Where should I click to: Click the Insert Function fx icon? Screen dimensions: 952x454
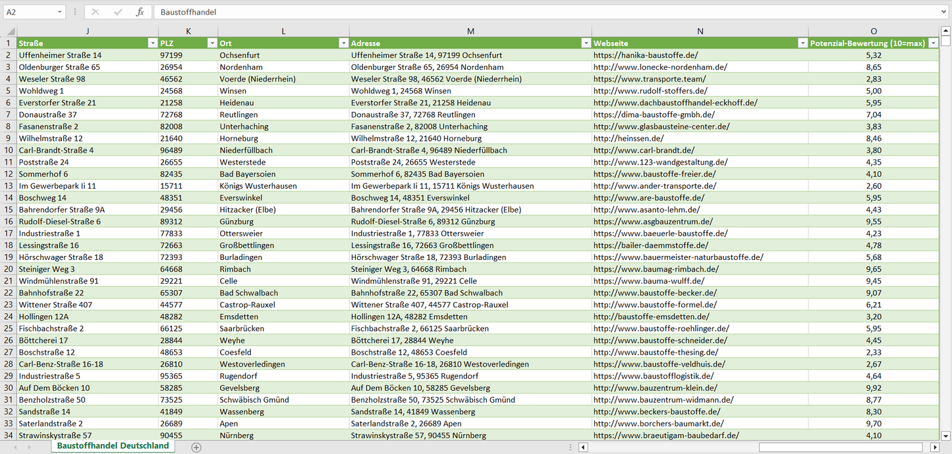pyautogui.click(x=140, y=12)
